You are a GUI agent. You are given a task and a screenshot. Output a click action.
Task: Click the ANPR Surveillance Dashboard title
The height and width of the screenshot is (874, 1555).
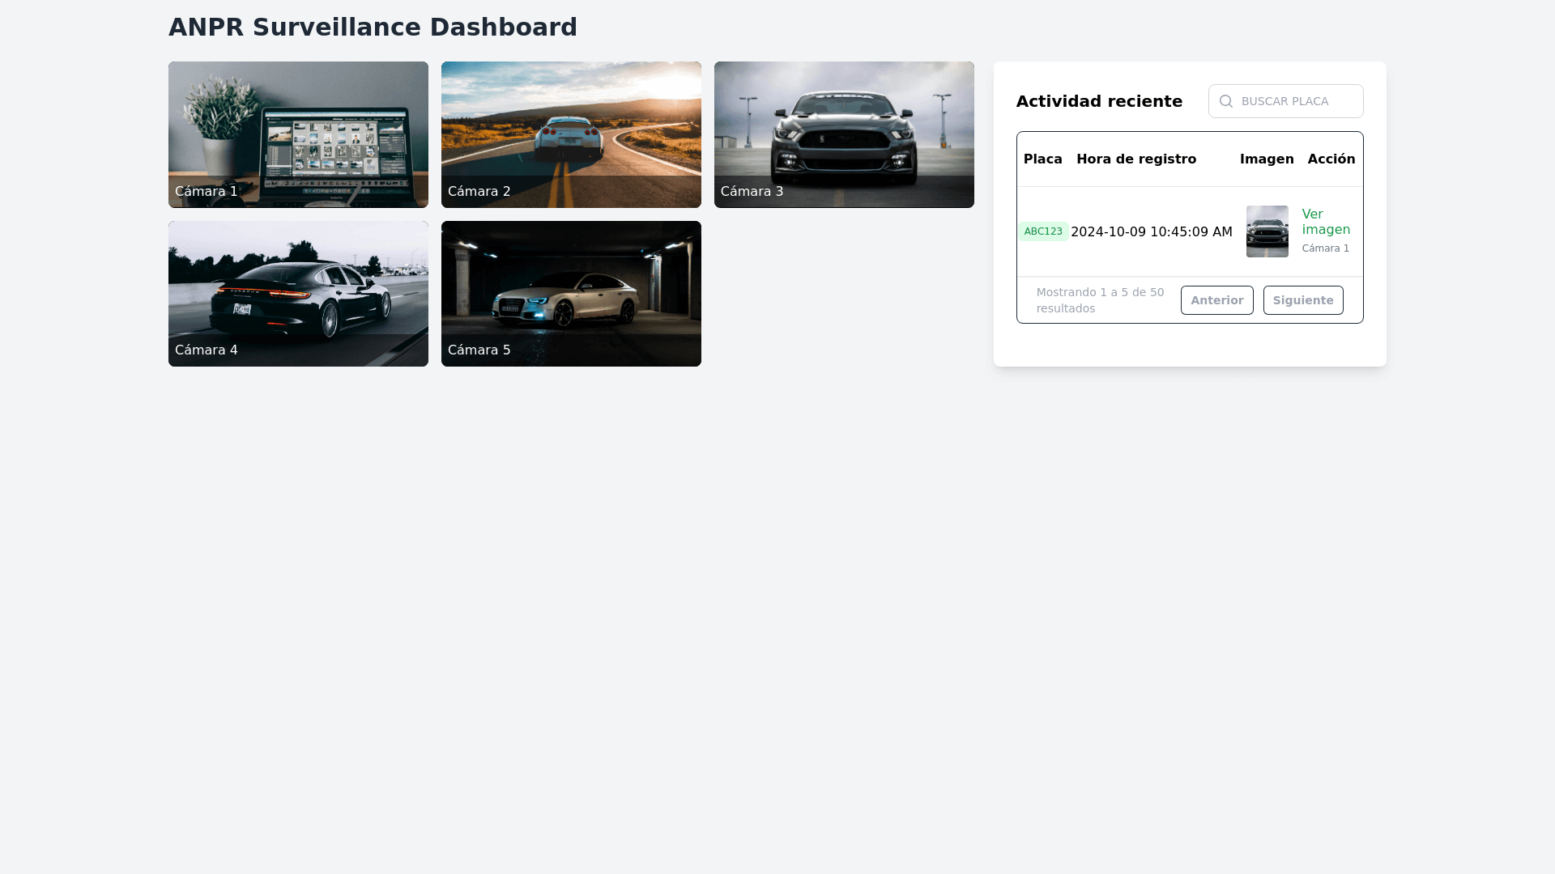(x=373, y=27)
